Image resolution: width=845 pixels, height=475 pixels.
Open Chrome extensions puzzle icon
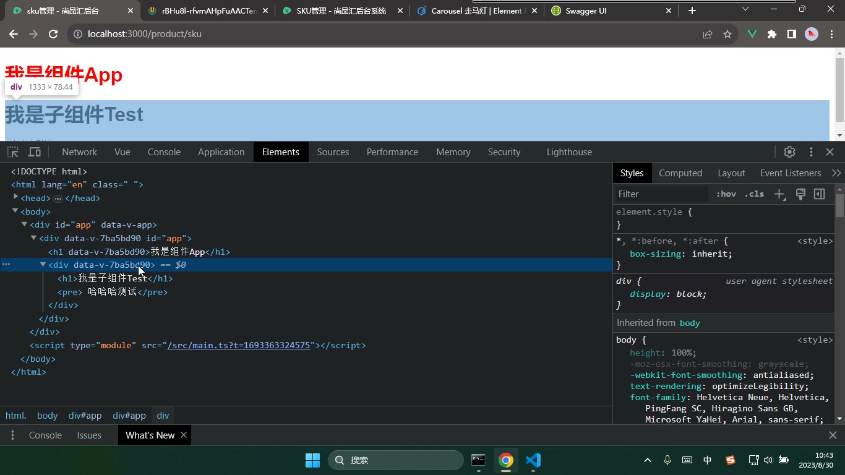tap(772, 34)
